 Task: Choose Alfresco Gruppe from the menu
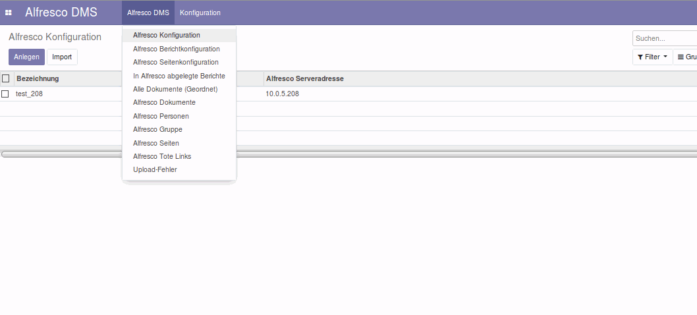(179, 129)
